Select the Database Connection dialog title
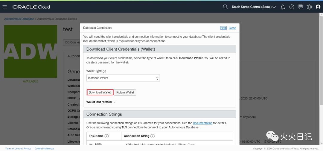This screenshot has width=323, height=151. 97,28
